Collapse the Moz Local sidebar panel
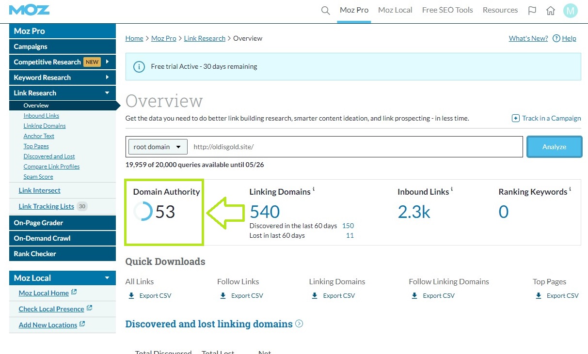This screenshot has height=354, width=588. coord(107,278)
